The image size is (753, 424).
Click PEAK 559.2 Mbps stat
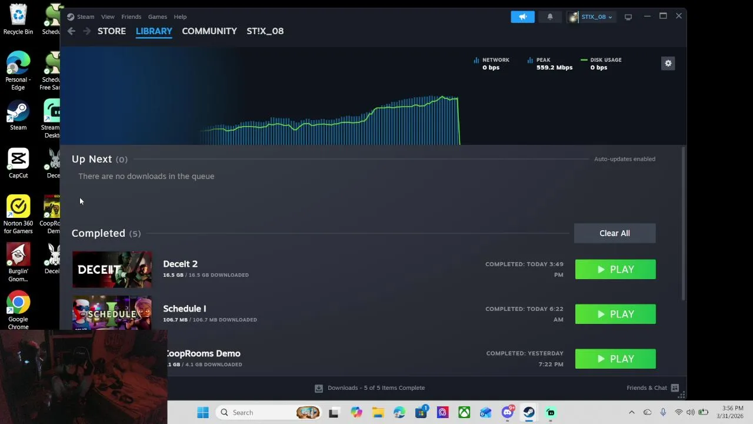pyautogui.click(x=550, y=64)
